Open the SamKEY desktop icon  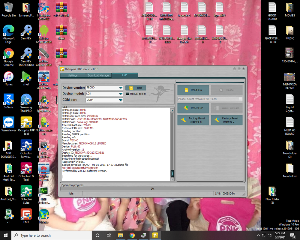(x=26, y=32)
